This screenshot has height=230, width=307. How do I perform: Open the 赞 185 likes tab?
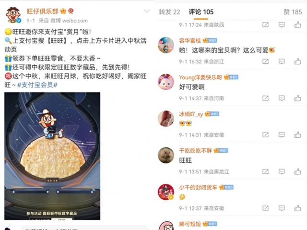[x=293, y=12]
